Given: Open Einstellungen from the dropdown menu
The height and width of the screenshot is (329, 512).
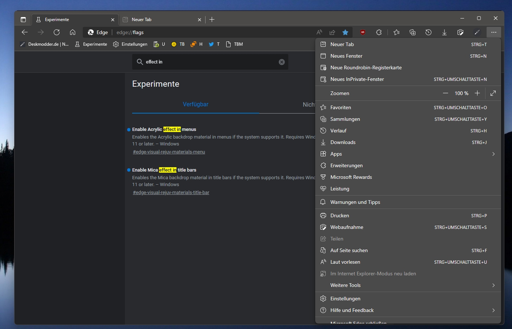Looking at the screenshot, I should 408,299.
